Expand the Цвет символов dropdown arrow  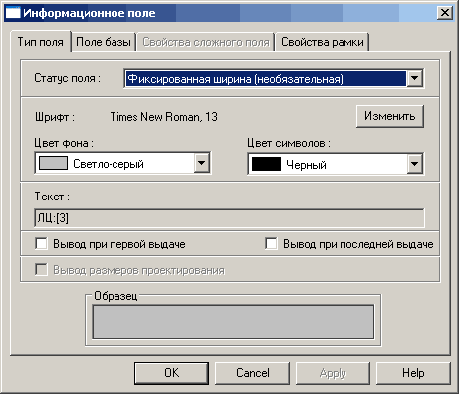tap(414, 164)
